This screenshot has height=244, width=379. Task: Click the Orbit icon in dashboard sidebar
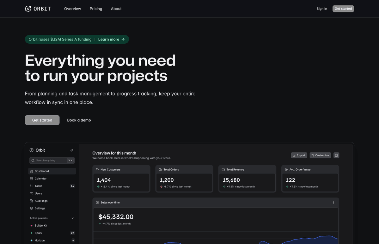pos(31,150)
